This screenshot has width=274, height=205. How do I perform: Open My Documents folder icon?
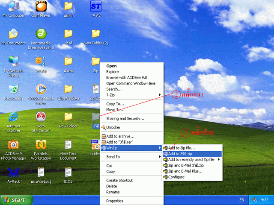point(13,36)
